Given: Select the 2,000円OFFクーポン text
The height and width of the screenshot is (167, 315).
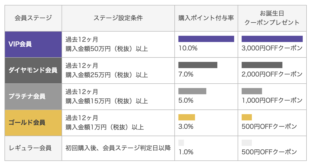Looking at the screenshot, I should [272, 75].
